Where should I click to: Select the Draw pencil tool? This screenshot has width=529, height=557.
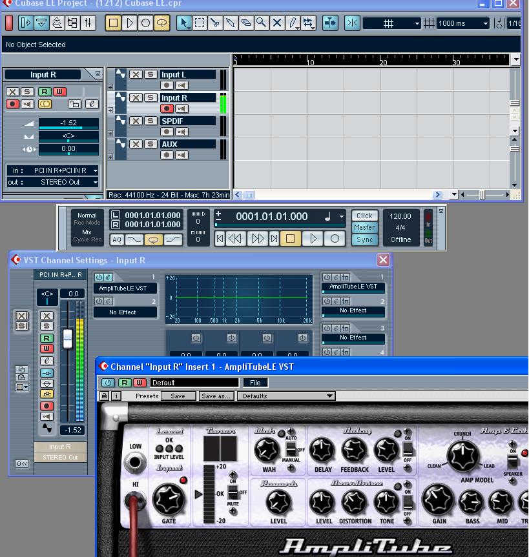293,23
